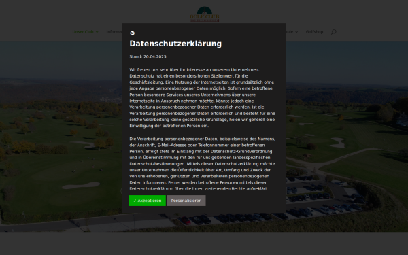This screenshot has height=255, width=408.
Task: Click the Datenschutzerklärung heading text
Action: [x=175, y=44]
